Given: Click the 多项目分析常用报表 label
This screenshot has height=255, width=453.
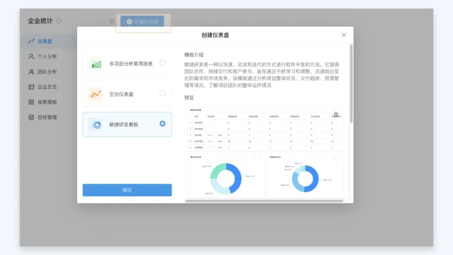Looking at the screenshot, I should click(131, 64).
